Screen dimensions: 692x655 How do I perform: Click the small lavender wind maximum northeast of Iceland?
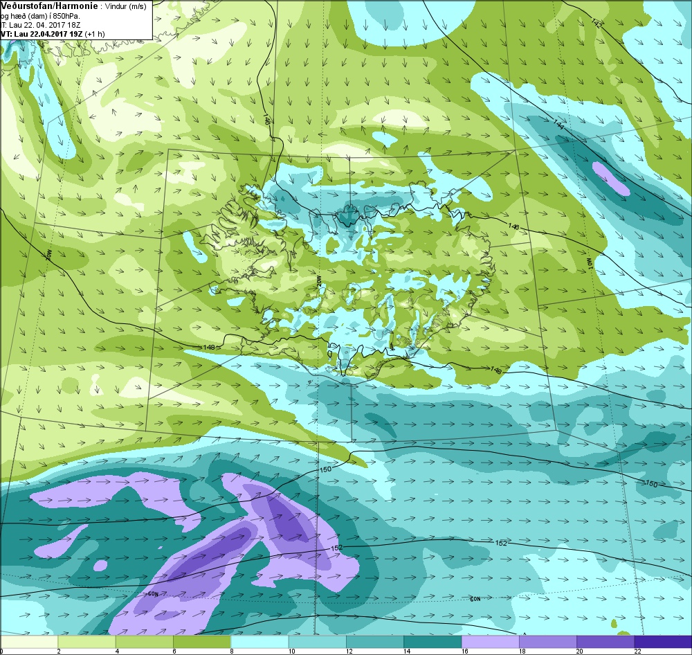(611, 179)
